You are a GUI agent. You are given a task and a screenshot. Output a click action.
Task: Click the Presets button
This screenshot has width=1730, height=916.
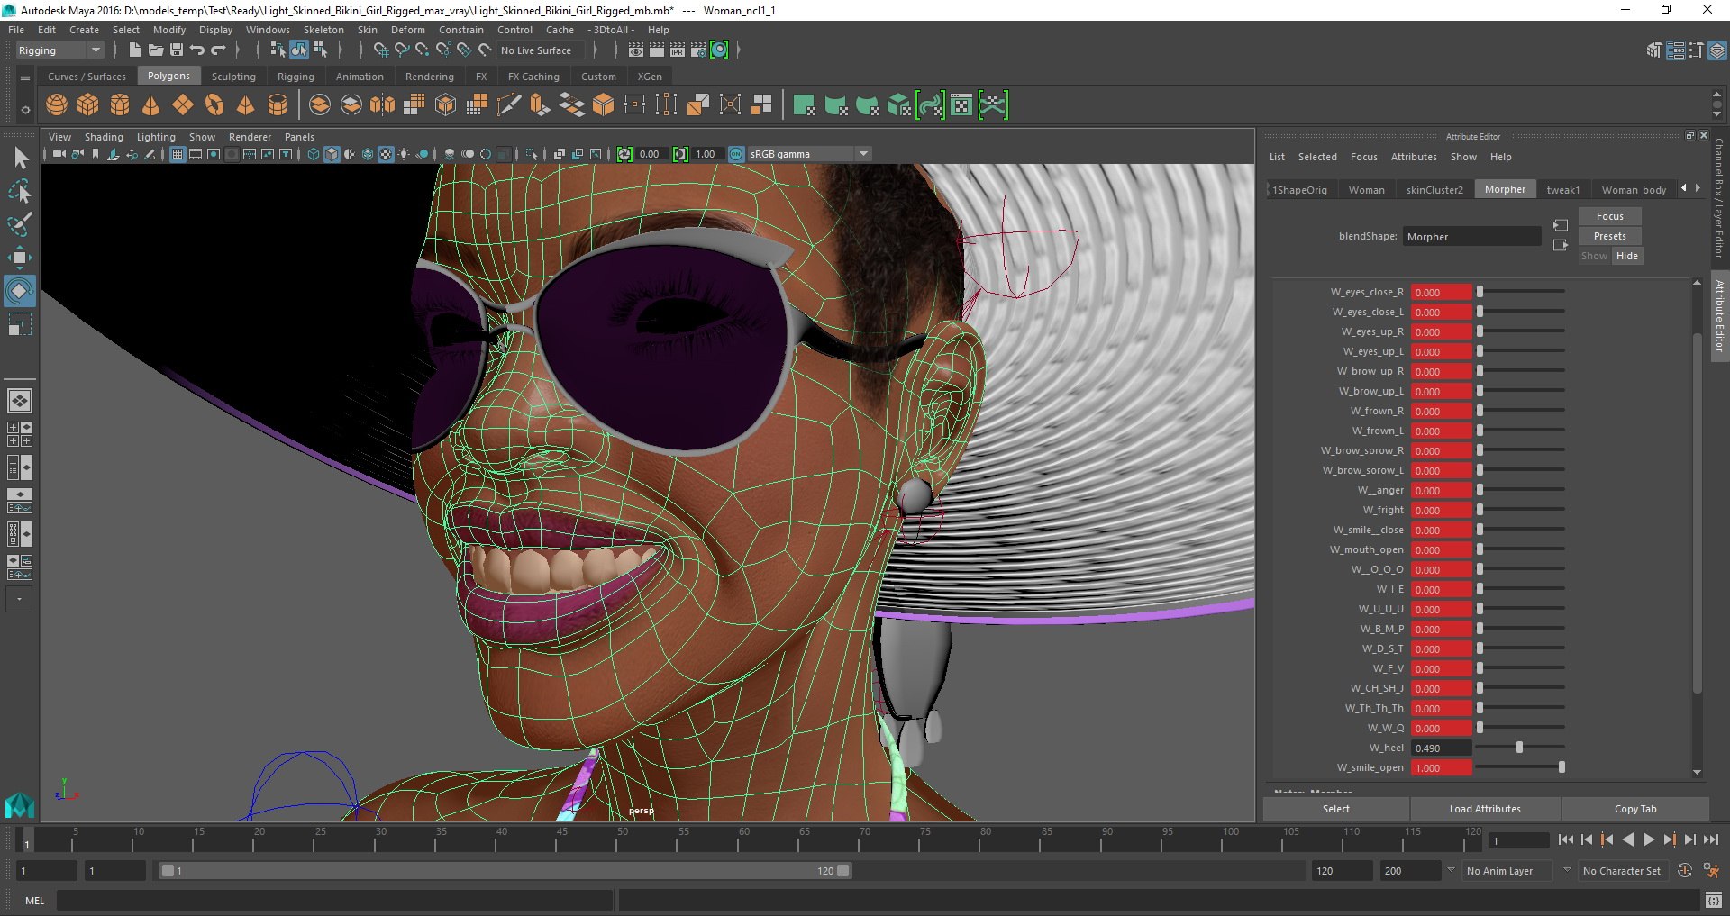(1609, 236)
